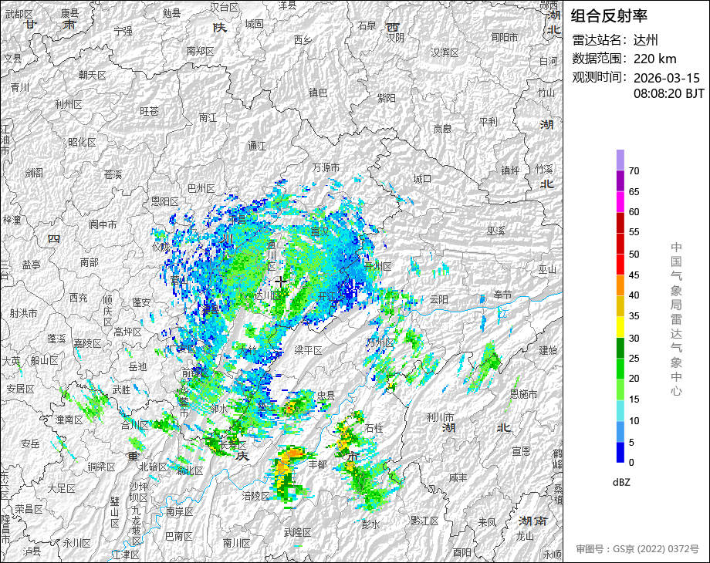This screenshot has height=563, width=710.
Task: Click the 万州区 place label
Action: [x=380, y=342]
